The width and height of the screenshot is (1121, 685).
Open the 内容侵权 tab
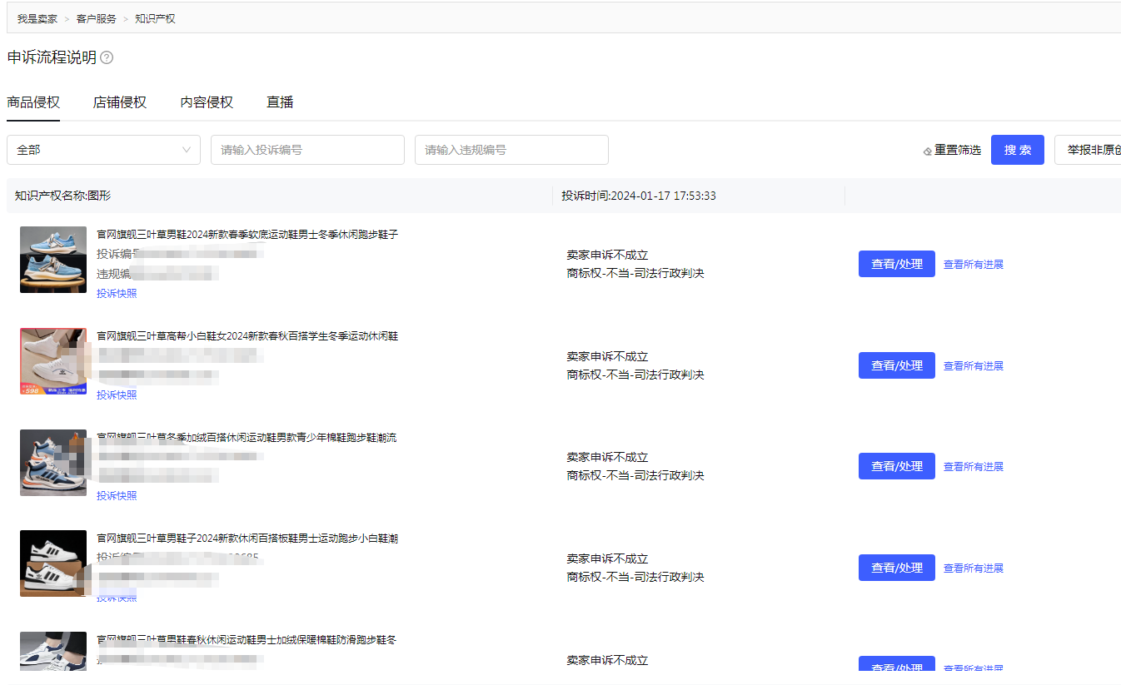[207, 102]
